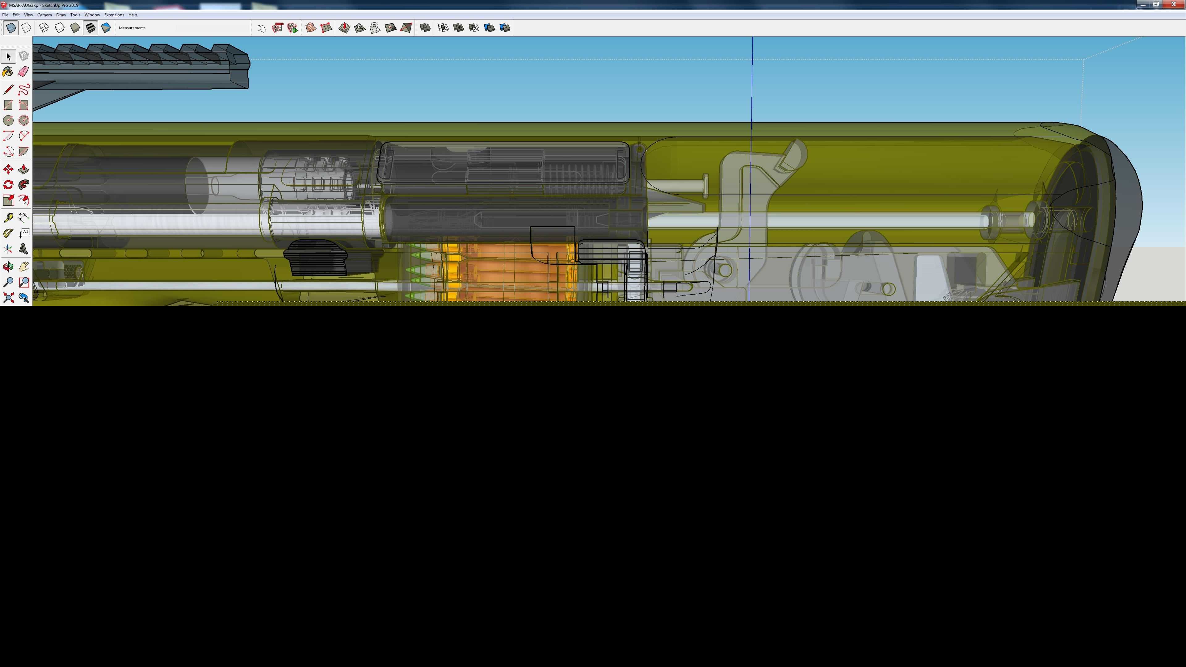1186x667 pixels.
Task: Choose the Zoom magnifier tool
Action: (8, 282)
